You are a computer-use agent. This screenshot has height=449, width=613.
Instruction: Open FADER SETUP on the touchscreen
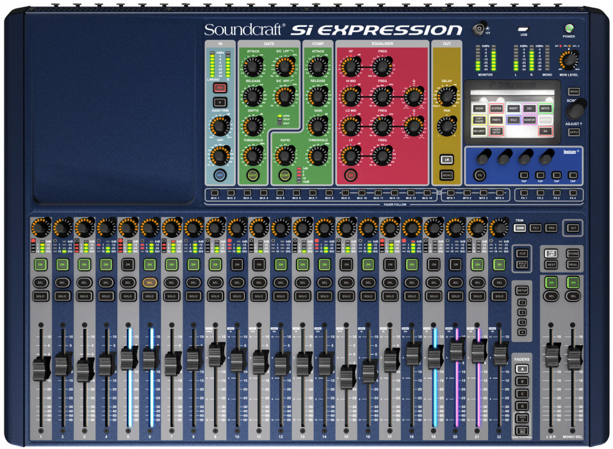point(496,131)
